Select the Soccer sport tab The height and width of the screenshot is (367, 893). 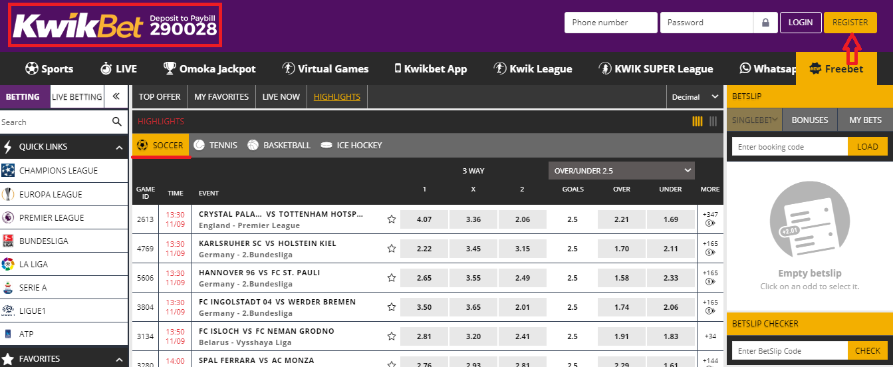[x=160, y=145]
